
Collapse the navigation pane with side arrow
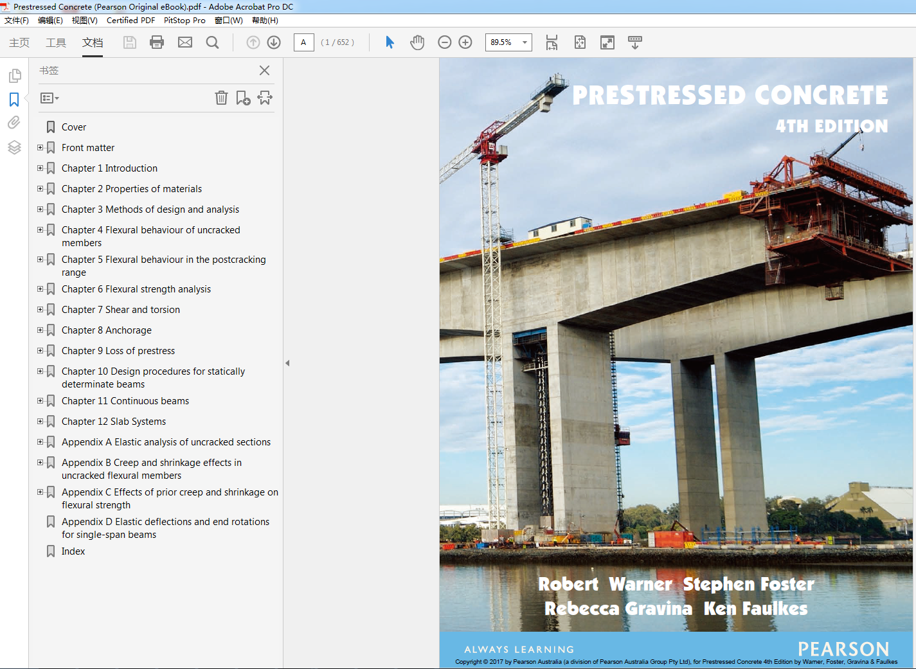pyautogui.click(x=287, y=363)
